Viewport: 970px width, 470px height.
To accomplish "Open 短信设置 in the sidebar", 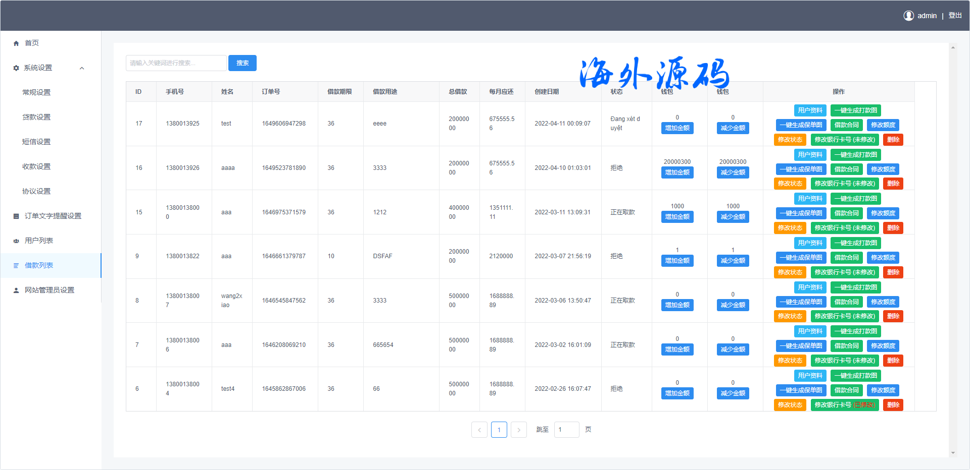I will 36,142.
